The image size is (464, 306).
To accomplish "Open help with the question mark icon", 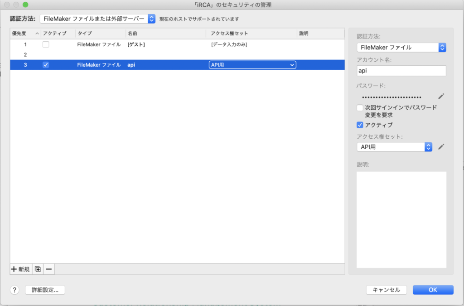I will [x=14, y=290].
